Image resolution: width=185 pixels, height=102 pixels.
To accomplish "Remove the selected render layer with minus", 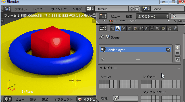I will pos(177,53).
